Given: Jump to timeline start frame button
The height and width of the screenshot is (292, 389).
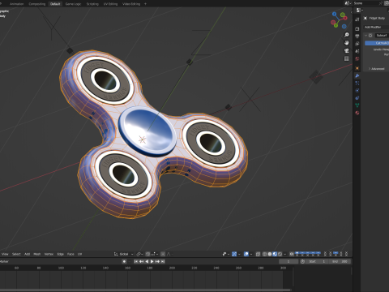Looking at the screenshot, I should (136, 261).
